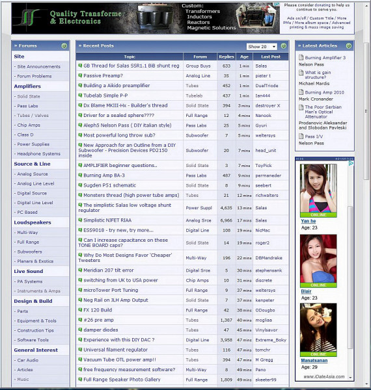Click new-post icon beside Most powerful long throw sub?
This screenshot has height=390, width=371.
(x=80, y=135)
